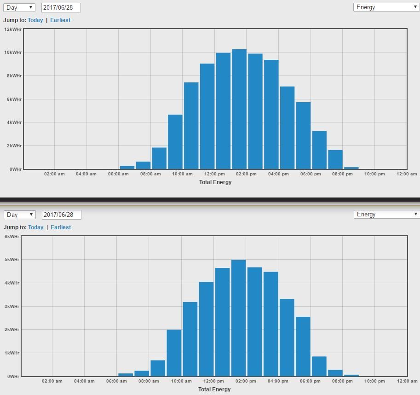Select the tallest bar in the bottom chart
This screenshot has height=395, width=420.
coord(238,318)
